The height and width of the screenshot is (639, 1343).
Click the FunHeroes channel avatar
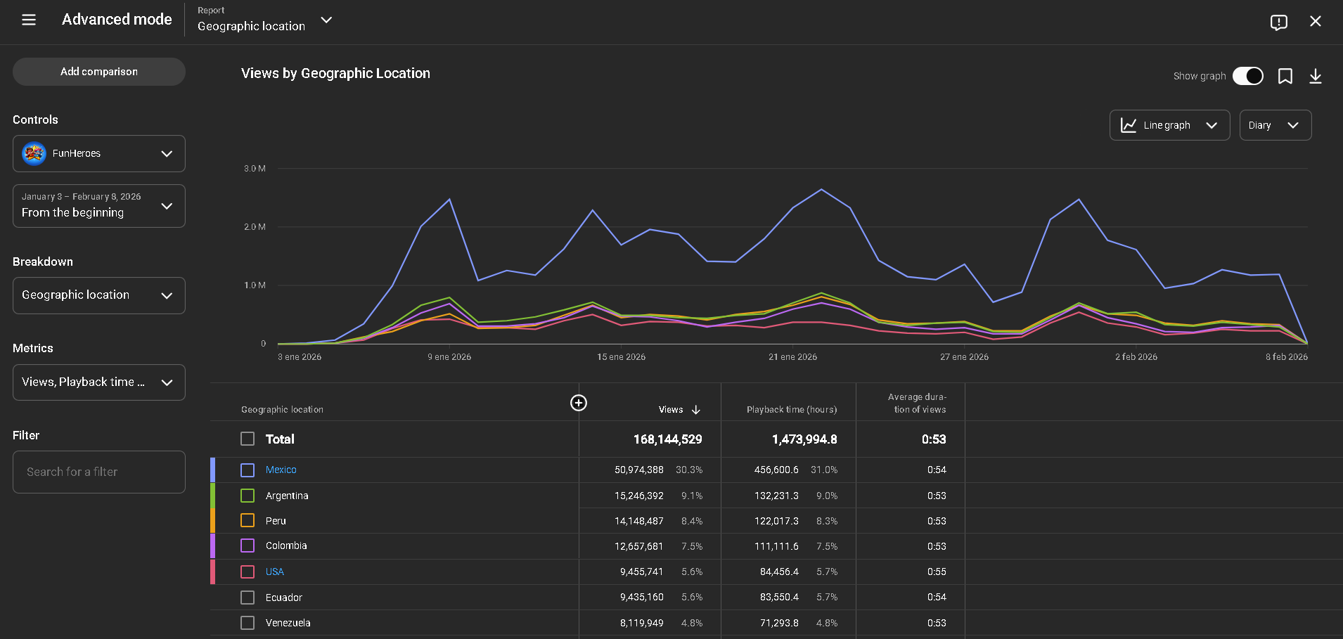coord(34,153)
